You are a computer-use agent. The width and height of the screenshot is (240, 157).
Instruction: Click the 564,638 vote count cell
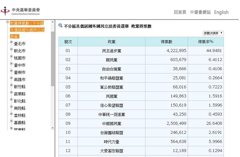click(x=166, y=141)
